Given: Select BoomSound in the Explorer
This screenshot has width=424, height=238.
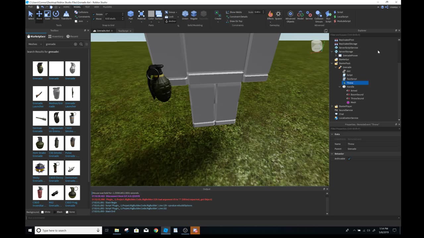Looking at the screenshot, I should point(357,95).
